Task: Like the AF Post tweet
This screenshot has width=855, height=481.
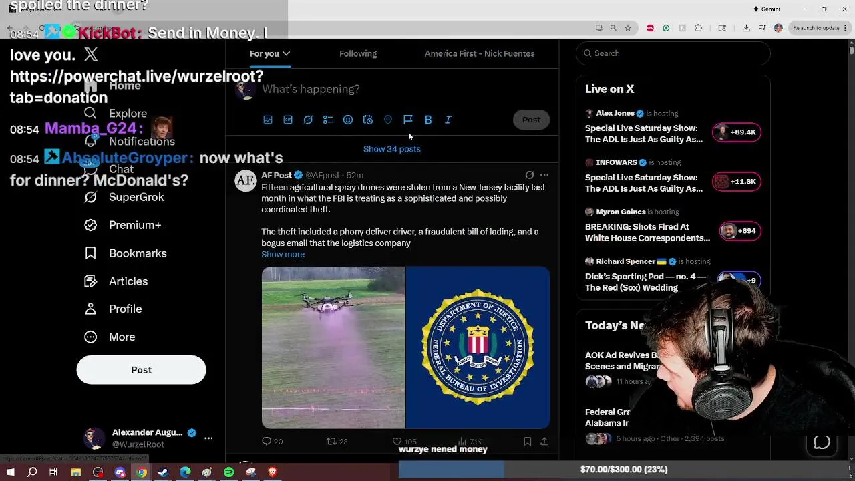Action: [404, 441]
